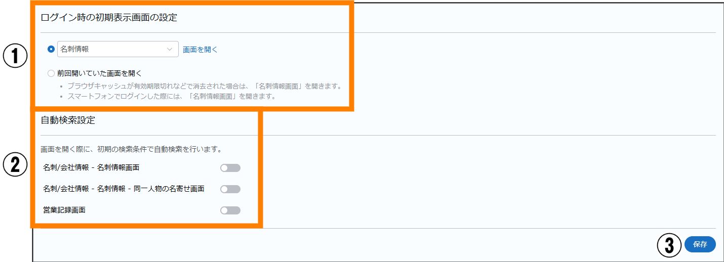Viewport: 724px width, 262px height.
Task: Toggle the 同一人物の名寄せ画面 auto search switch
Action: (230, 189)
